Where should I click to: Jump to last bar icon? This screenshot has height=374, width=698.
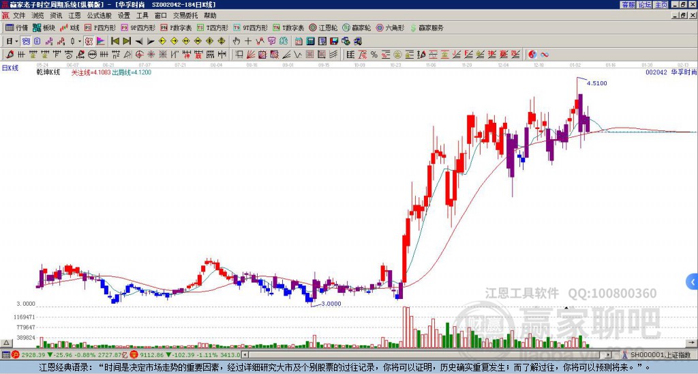127,42
